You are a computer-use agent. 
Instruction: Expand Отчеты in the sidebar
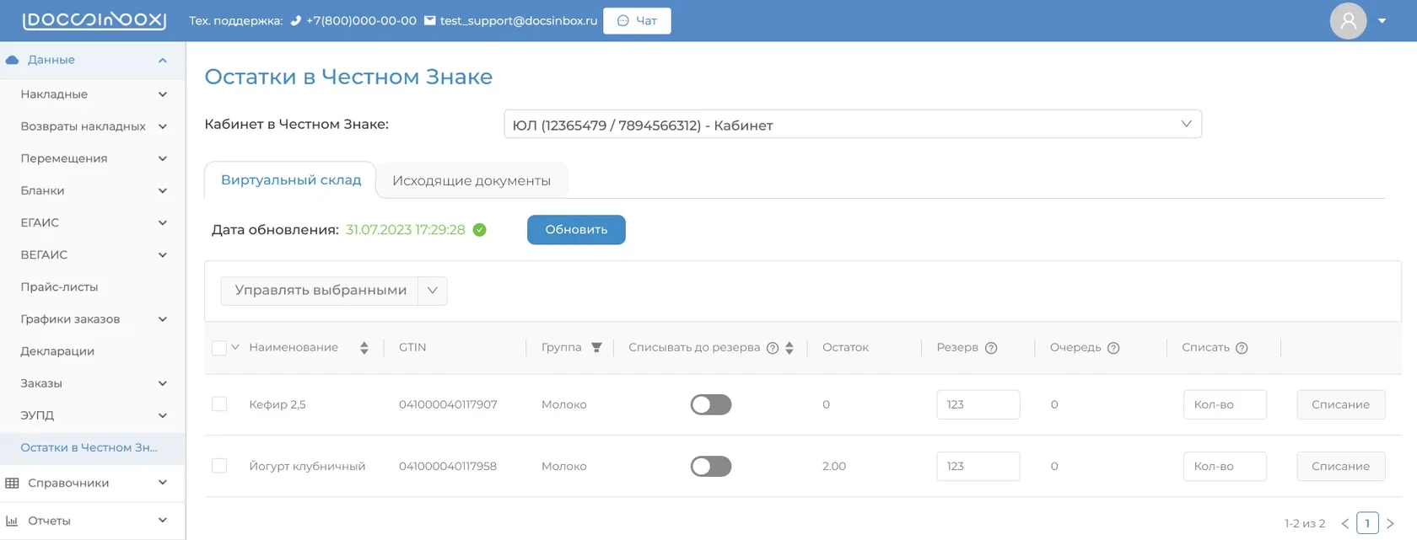(x=163, y=521)
